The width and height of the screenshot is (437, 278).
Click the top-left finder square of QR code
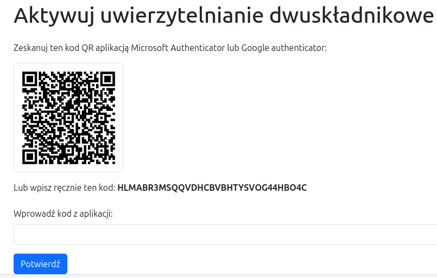click(x=29, y=79)
